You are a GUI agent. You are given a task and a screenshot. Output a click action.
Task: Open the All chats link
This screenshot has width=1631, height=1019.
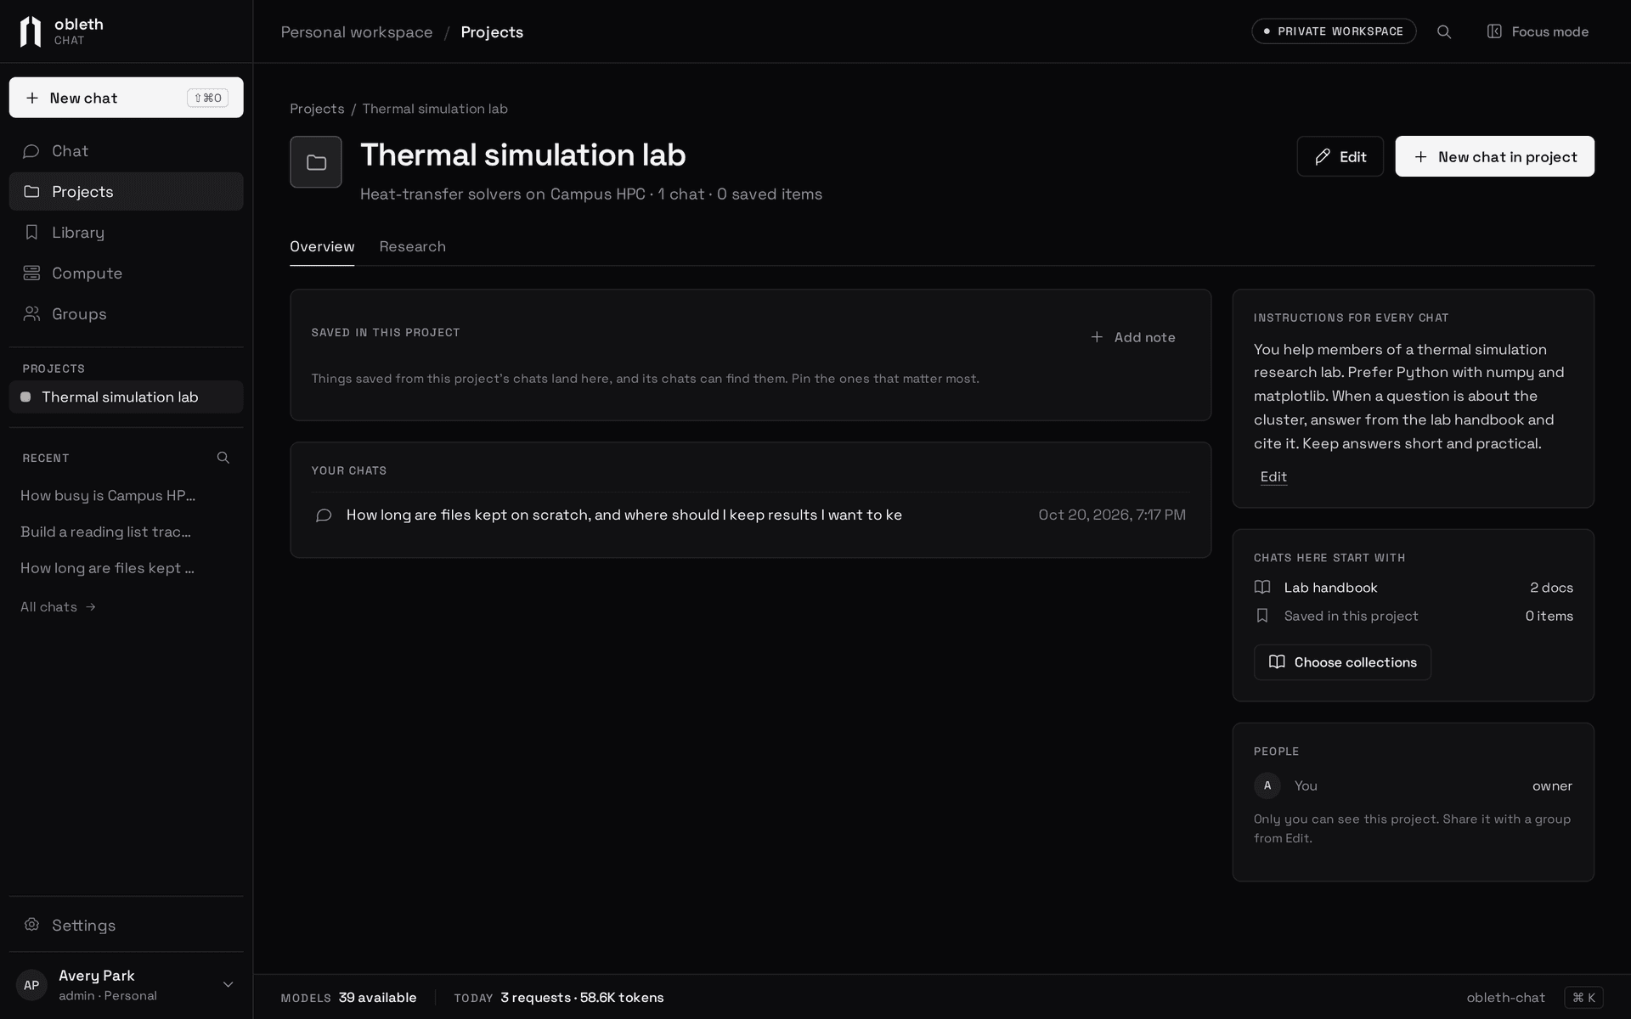click(x=58, y=607)
